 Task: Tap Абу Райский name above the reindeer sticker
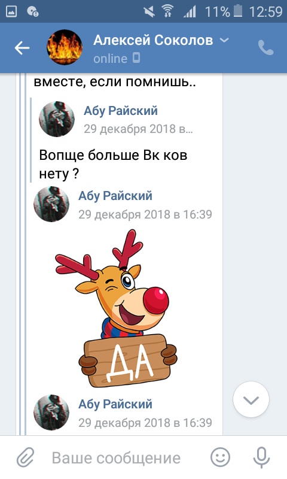click(x=115, y=196)
